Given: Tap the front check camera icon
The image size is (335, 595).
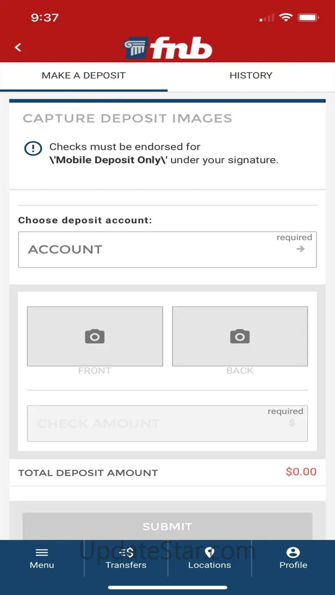Looking at the screenshot, I should 94,336.
